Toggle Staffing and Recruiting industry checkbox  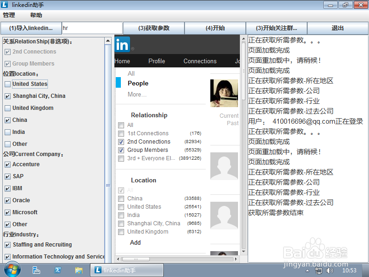(x=7, y=245)
